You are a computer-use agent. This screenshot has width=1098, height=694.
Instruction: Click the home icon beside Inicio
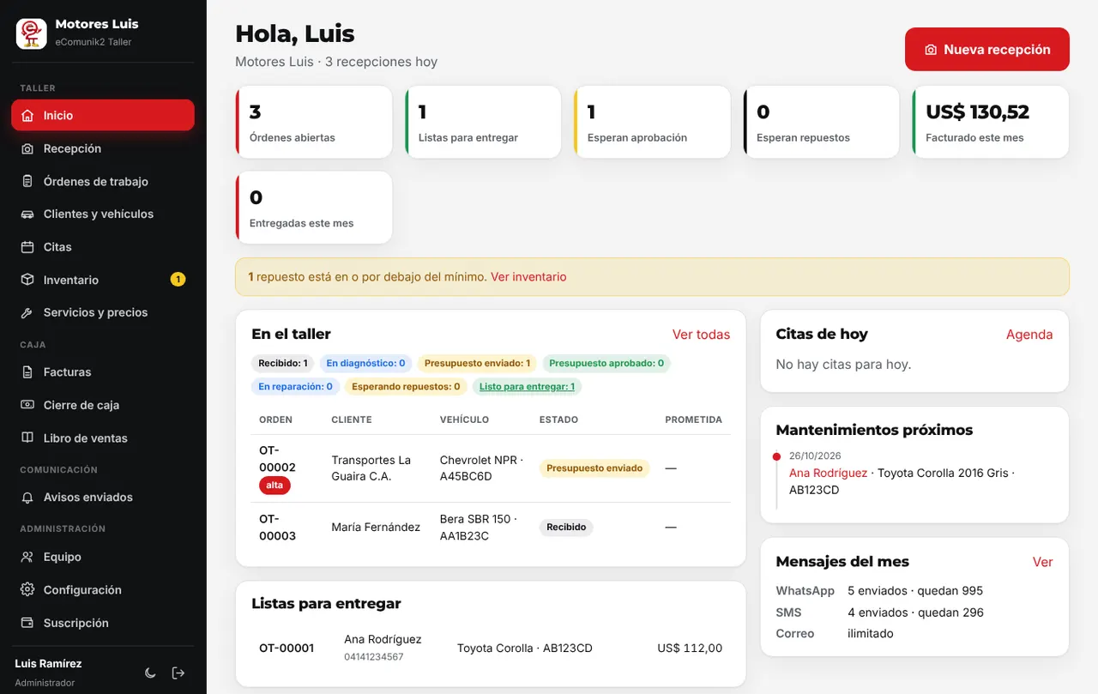pyautogui.click(x=27, y=116)
